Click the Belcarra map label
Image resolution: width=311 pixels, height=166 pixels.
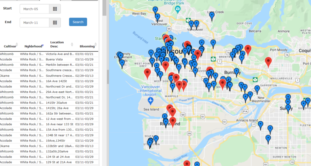255,31
